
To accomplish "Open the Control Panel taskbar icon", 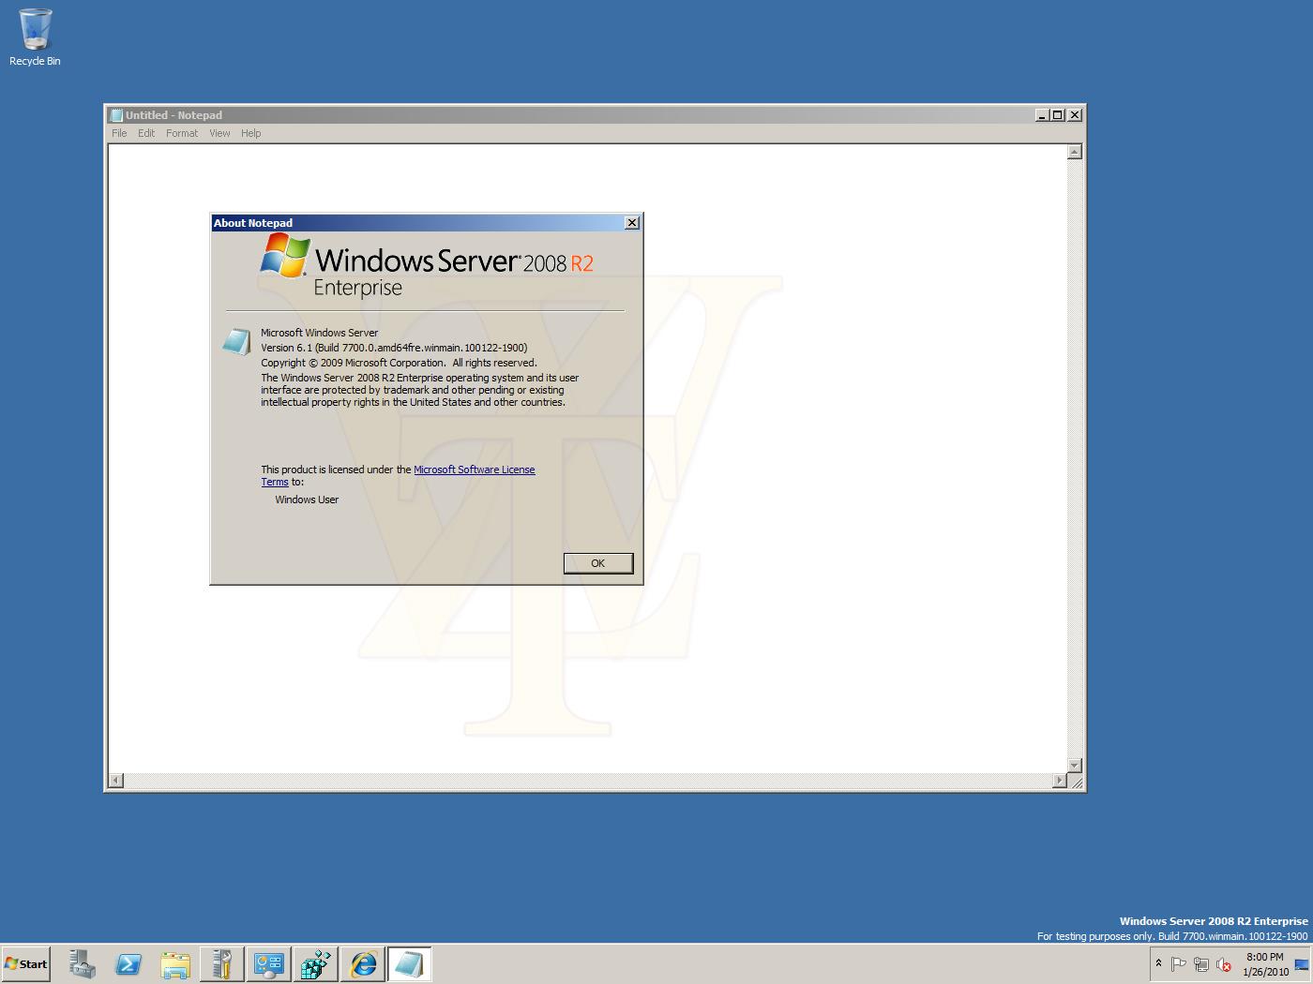I will 268,963.
